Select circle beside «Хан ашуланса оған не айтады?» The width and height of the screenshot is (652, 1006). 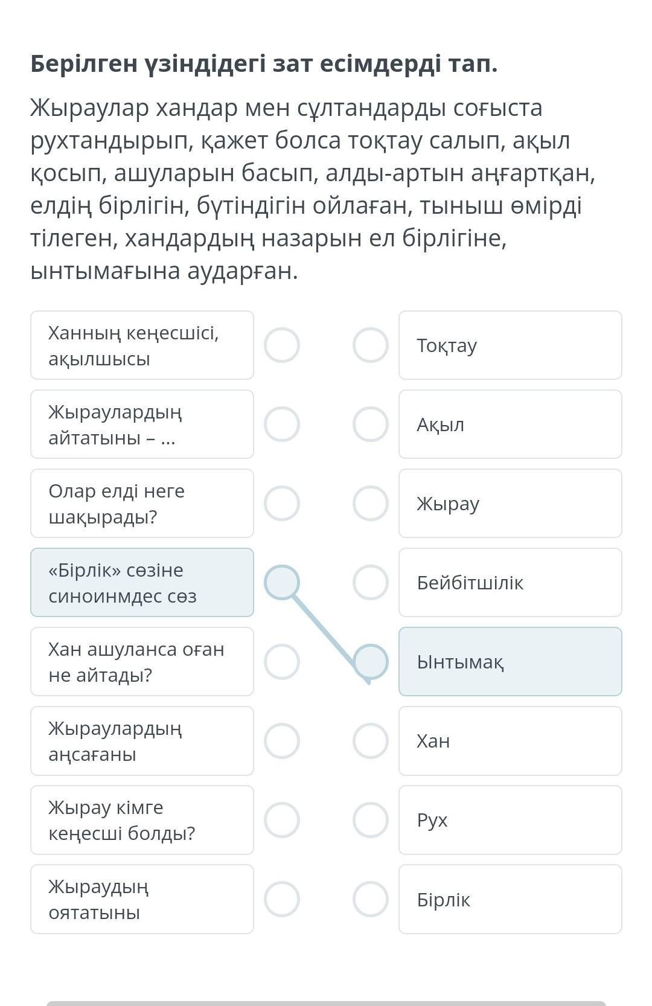pos(282,662)
